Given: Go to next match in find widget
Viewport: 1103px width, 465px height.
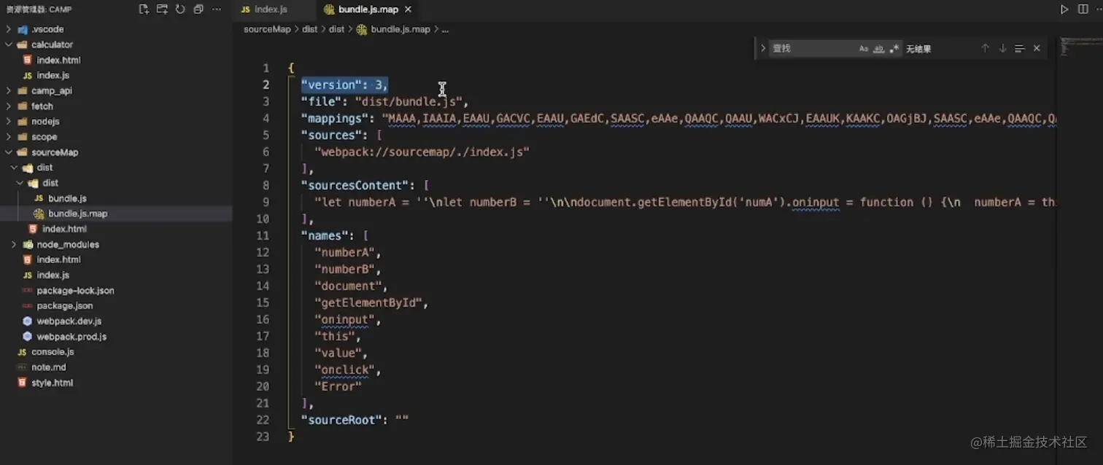Looking at the screenshot, I should click(x=1002, y=48).
